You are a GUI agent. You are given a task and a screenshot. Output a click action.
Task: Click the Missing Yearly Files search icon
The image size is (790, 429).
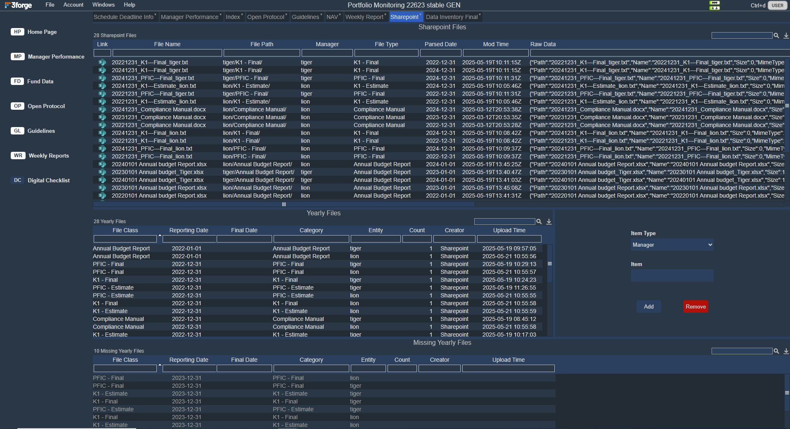[776, 351]
